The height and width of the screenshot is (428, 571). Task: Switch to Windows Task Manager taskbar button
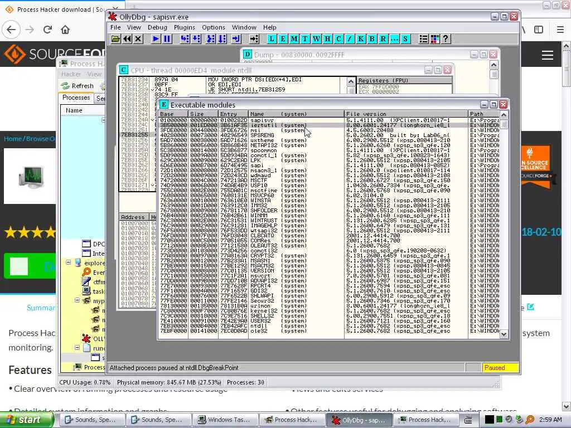pyautogui.click(x=225, y=420)
